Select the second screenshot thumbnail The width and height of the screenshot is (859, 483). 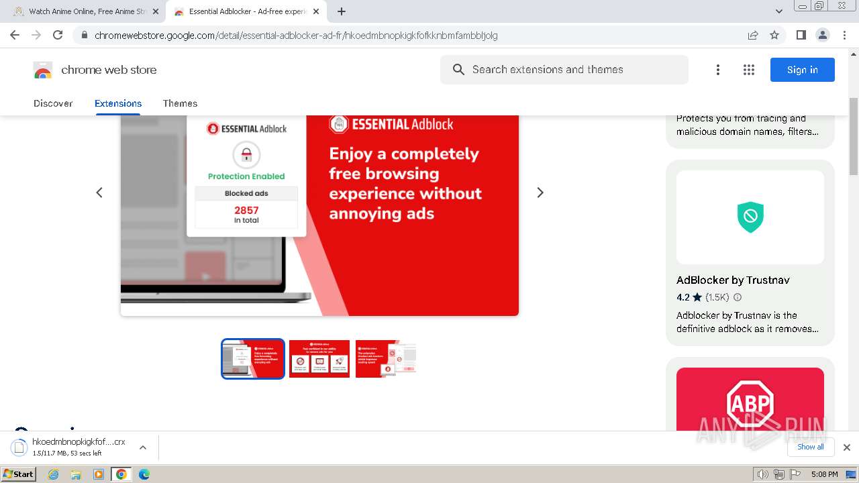click(319, 359)
